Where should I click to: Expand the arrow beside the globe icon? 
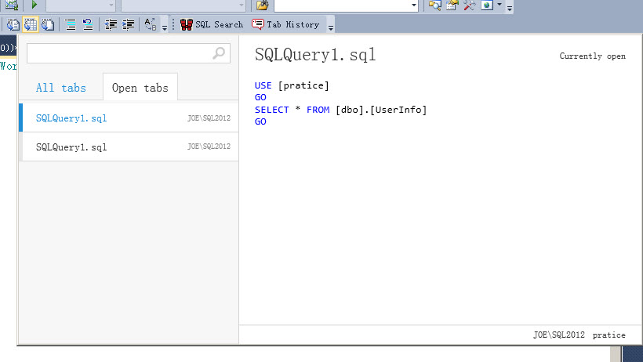click(x=500, y=5)
